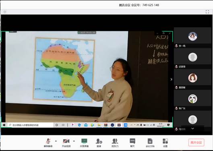
Task: Click the muted mic icon beside 焦广东
Action: [176, 108]
